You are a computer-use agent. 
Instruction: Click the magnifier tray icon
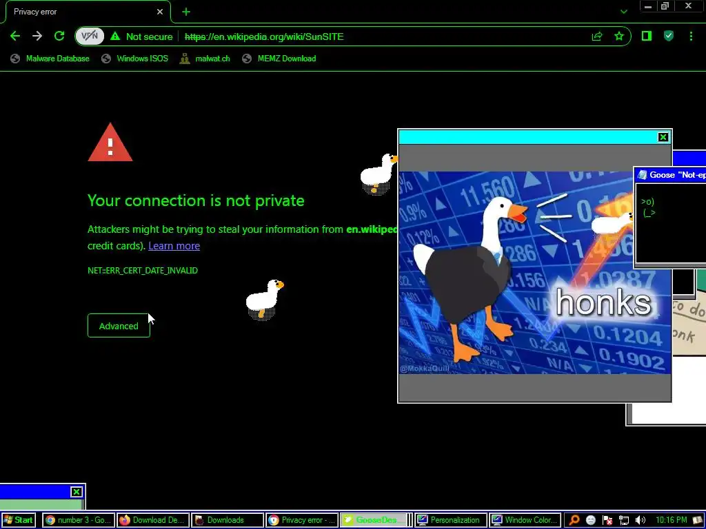[x=574, y=521]
